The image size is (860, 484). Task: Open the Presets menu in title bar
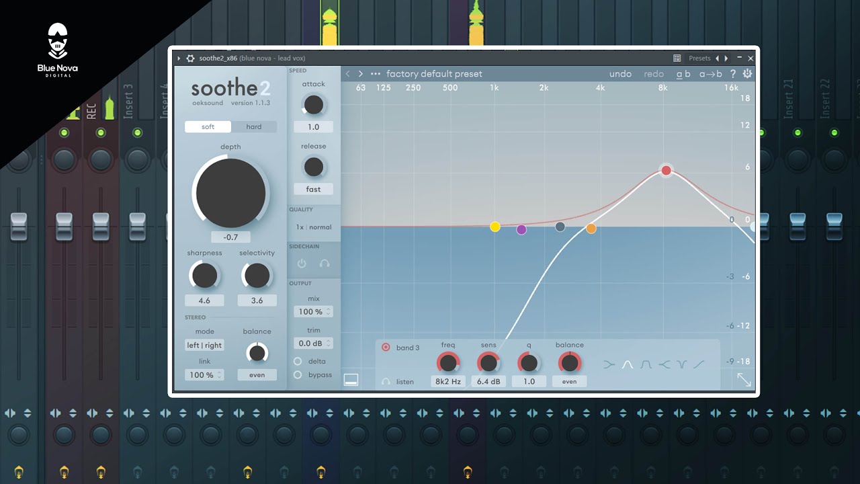[699, 58]
